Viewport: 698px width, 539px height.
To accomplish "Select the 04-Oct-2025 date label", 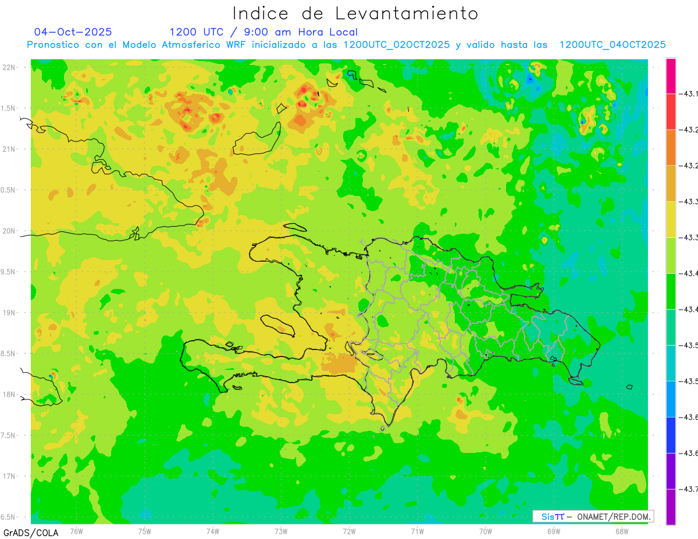I will click(x=73, y=32).
